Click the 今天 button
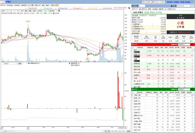The height and width of the screenshot is (133, 195). point(193,6)
